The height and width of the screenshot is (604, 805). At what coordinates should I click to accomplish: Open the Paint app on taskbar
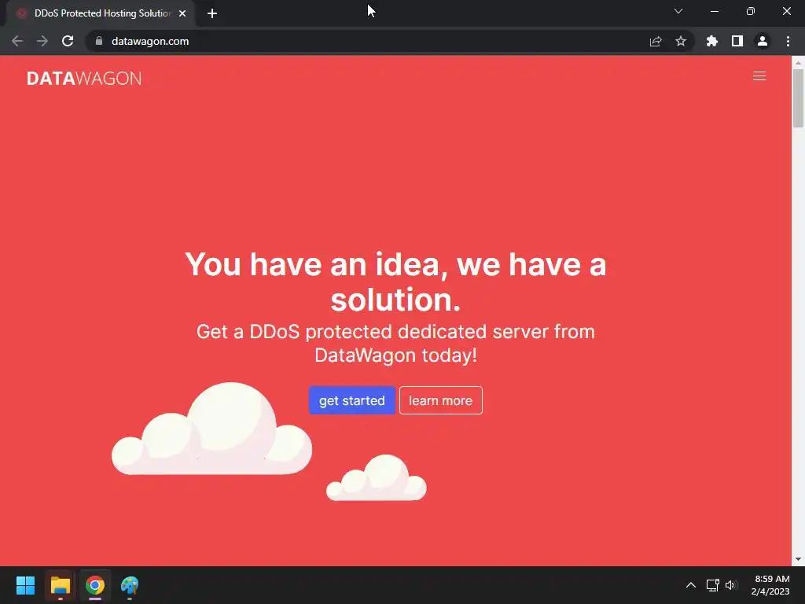point(130,585)
